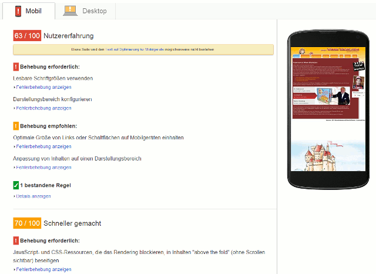
Task: Expand Fehlerbehebung anzeigen under Anpassung von Inhalten
Action: tap(43, 168)
